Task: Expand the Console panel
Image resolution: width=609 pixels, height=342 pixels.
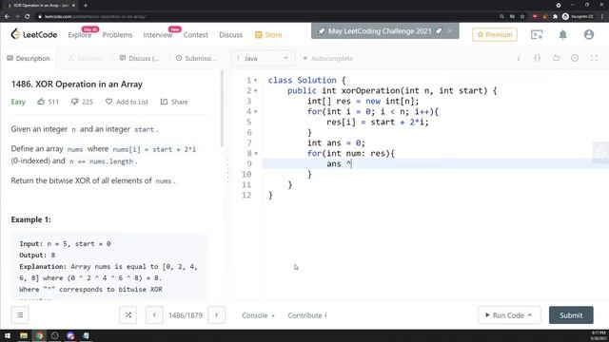Action: [258, 315]
